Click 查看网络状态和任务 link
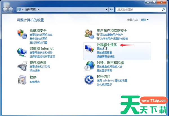The image size is (169, 116). (41, 52)
